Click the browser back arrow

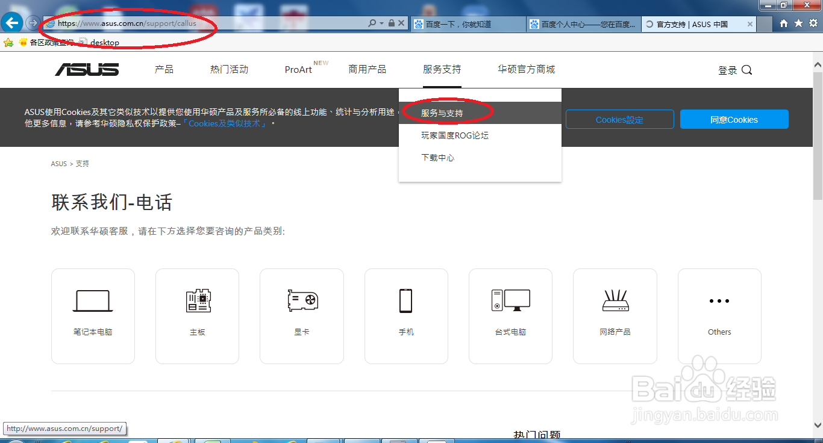pyautogui.click(x=12, y=22)
